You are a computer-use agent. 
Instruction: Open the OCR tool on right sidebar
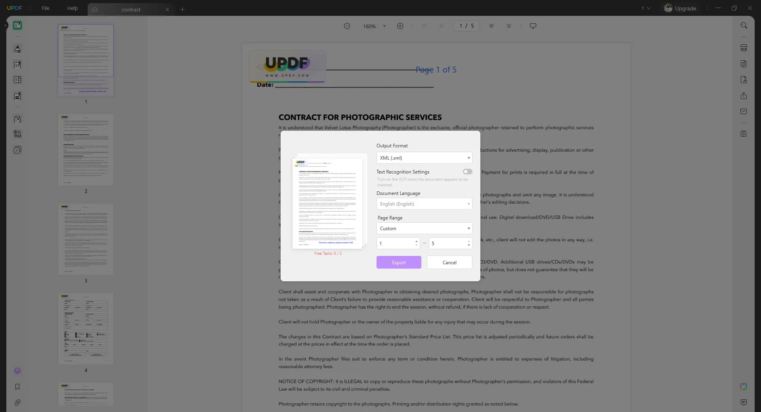744,48
